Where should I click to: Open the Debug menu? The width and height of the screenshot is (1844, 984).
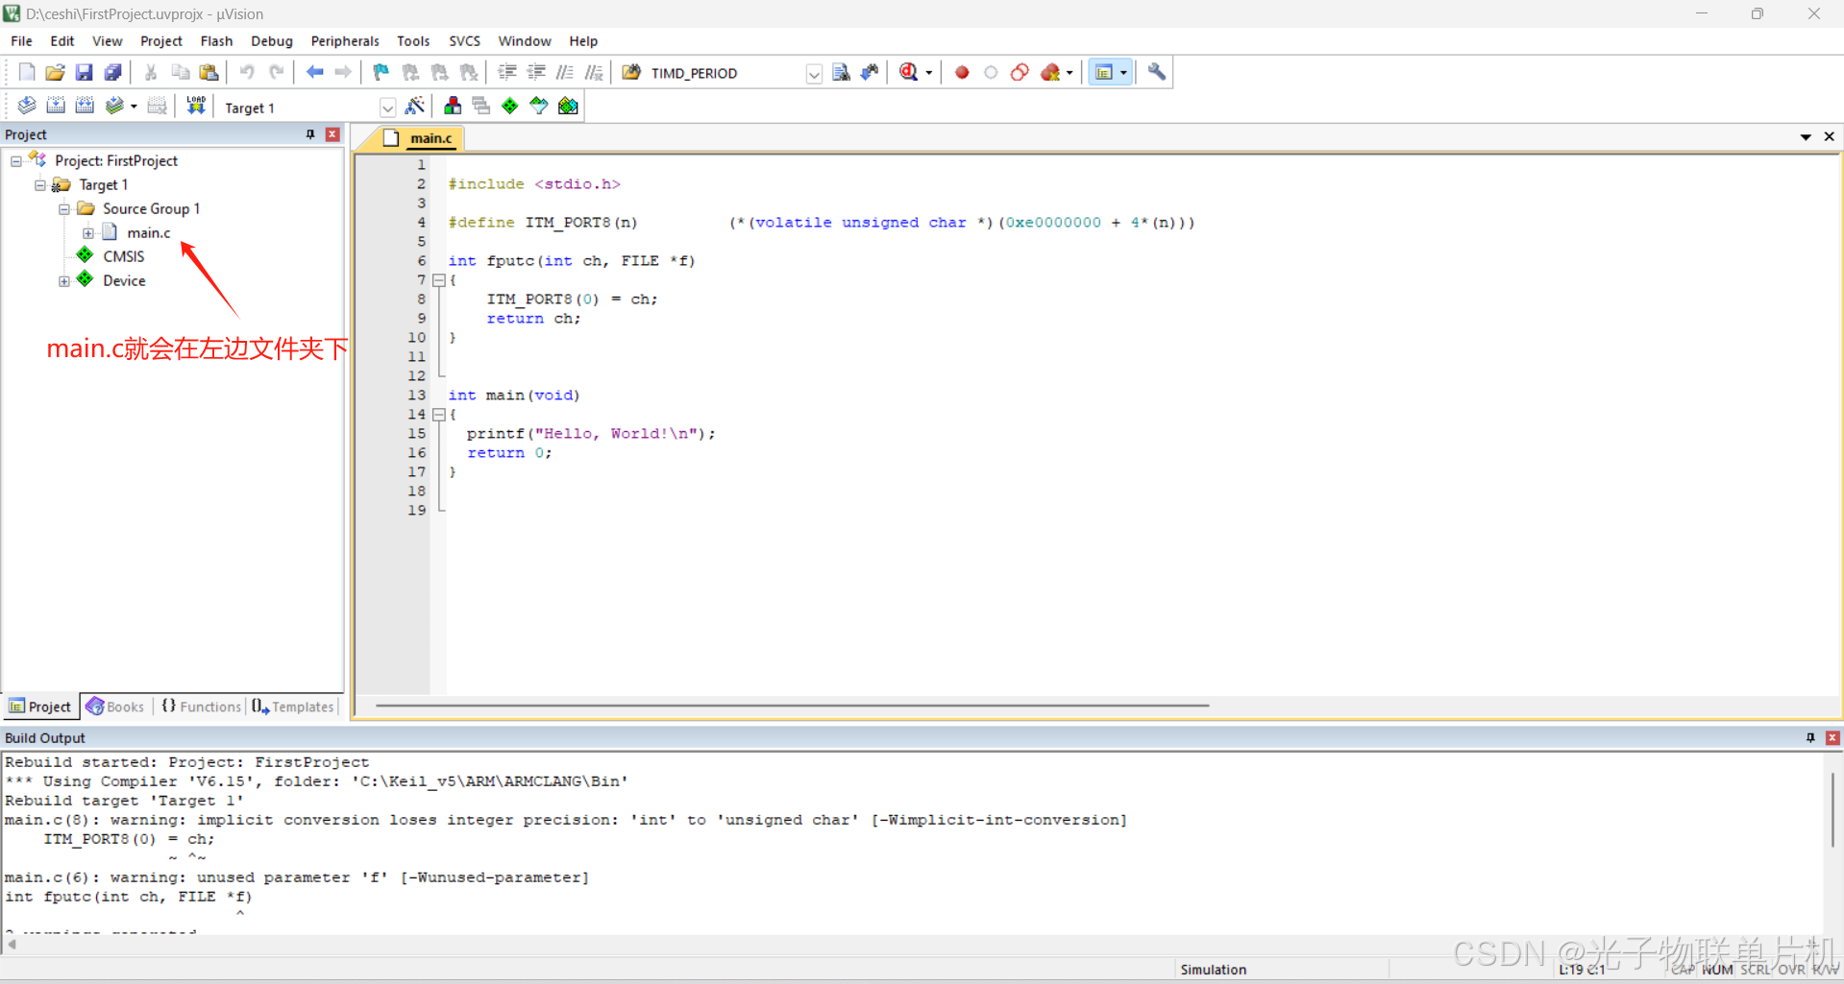coord(272,41)
